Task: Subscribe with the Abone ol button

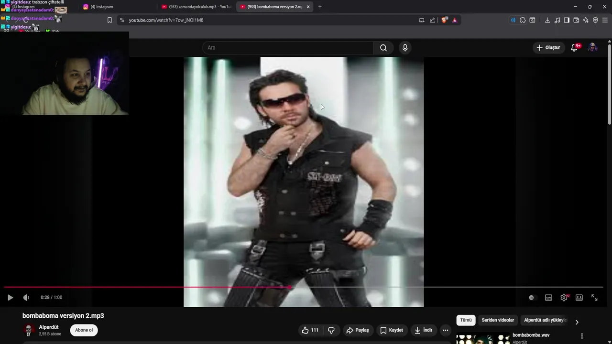Action: pyautogui.click(x=84, y=330)
